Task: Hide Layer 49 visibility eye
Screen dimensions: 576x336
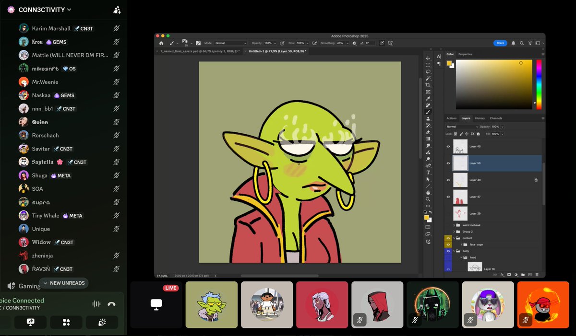Action: coord(448,180)
